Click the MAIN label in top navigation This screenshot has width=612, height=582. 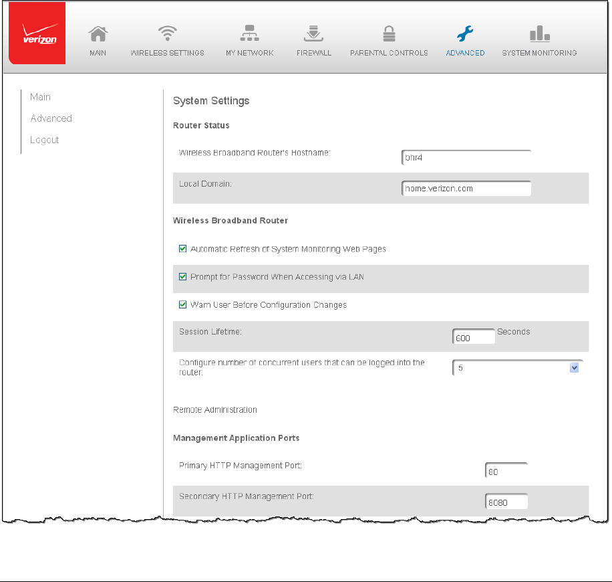[x=98, y=53]
